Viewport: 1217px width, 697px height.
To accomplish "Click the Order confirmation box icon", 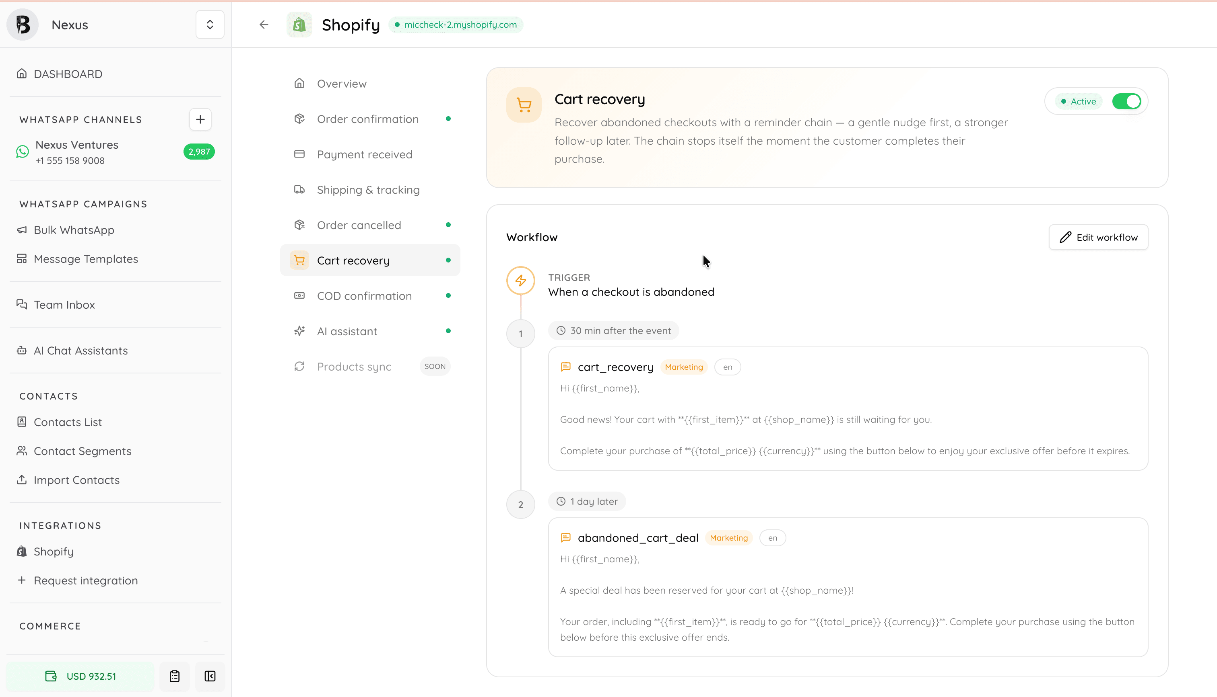I will tap(299, 119).
